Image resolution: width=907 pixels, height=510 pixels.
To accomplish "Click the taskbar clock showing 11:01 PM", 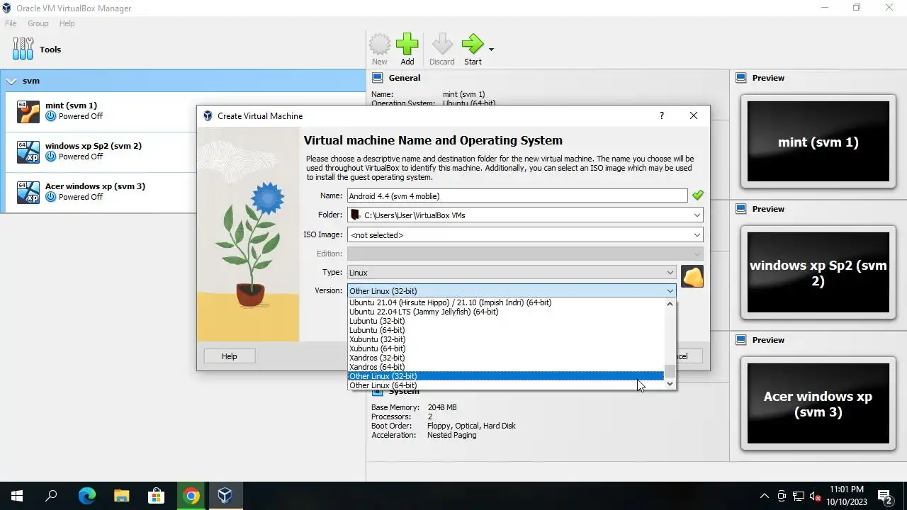I will click(x=846, y=495).
